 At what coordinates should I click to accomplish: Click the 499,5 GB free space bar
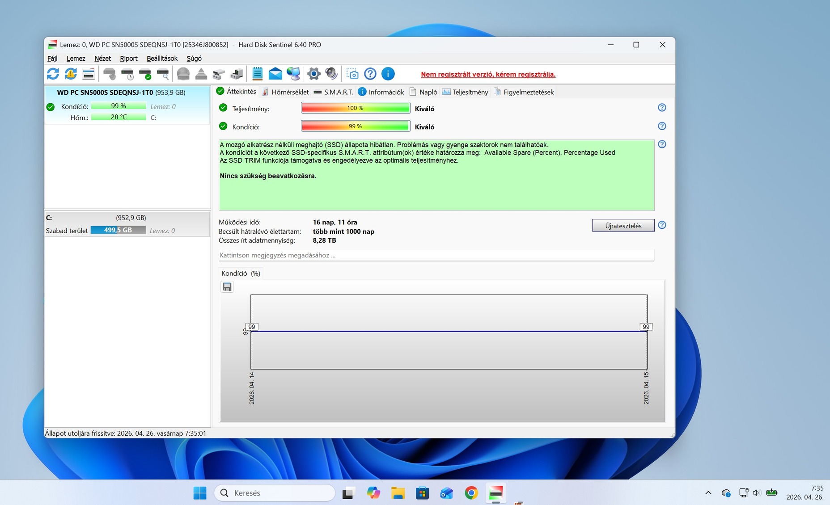click(x=118, y=230)
